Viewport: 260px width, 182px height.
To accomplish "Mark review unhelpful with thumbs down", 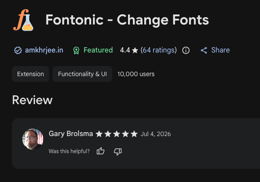I will point(118,151).
